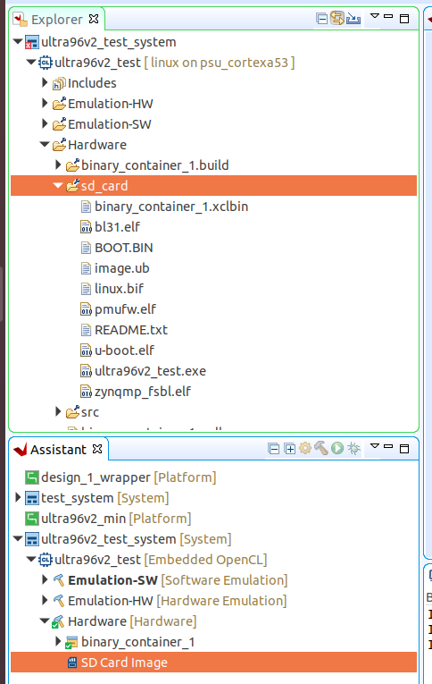Select u-boot.elf file

124,350
